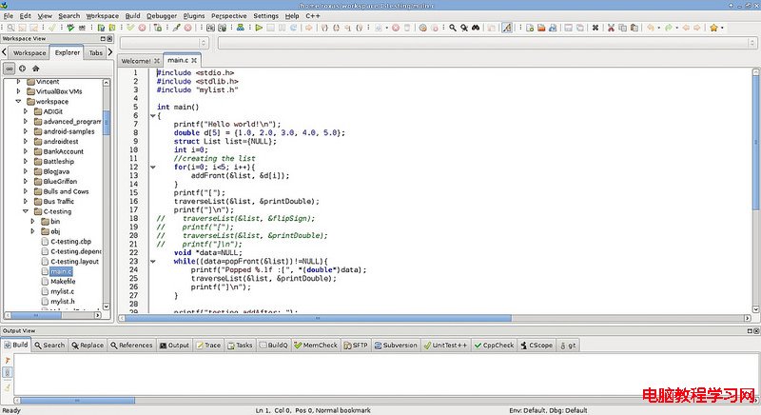
Task: Select Makefile in the file tree
Action: 63,281
